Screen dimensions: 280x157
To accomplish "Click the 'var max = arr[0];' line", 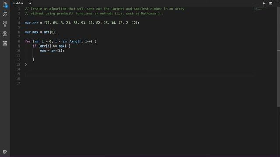I will [41, 32].
